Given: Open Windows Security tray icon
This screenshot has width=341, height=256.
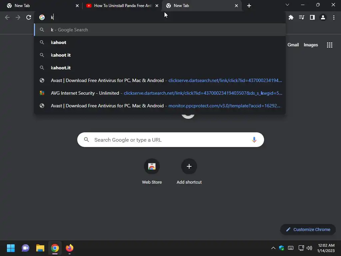Looking at the screenshot, I should [282, 248].
